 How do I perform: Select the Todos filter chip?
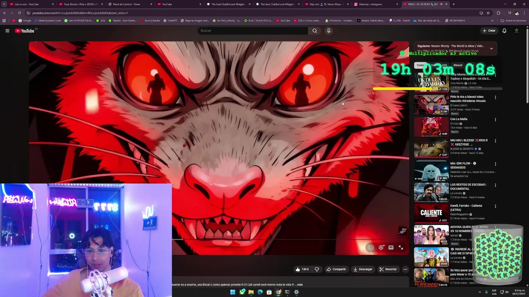pyautogui.click(x=420, y=65)
